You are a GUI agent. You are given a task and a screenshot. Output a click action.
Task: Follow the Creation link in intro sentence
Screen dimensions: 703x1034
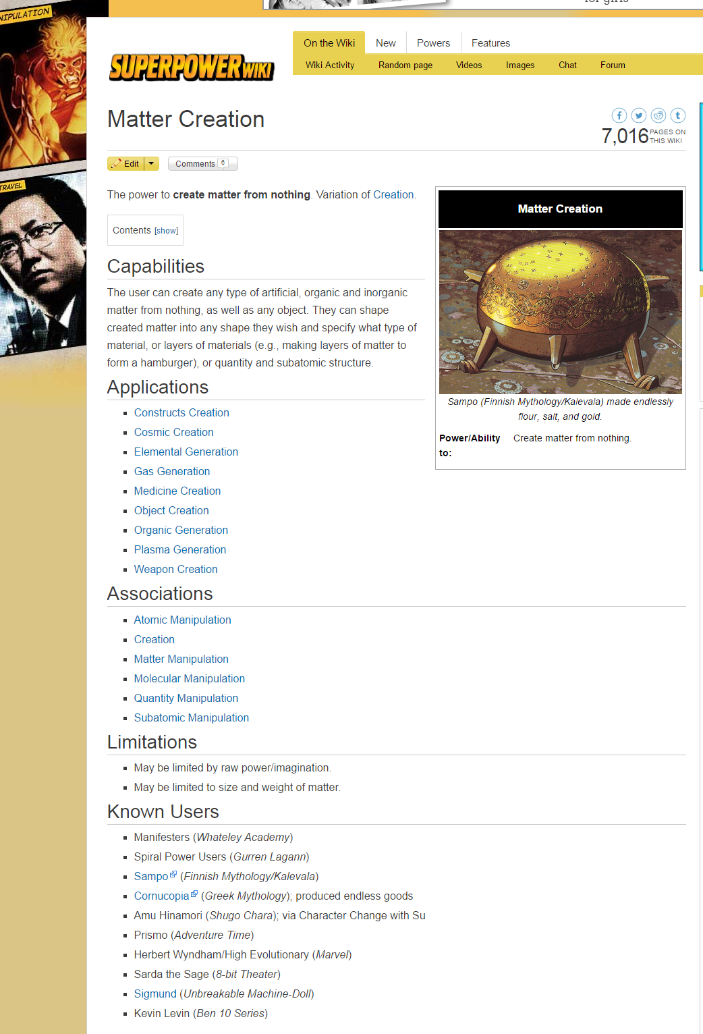coord(393,194)
